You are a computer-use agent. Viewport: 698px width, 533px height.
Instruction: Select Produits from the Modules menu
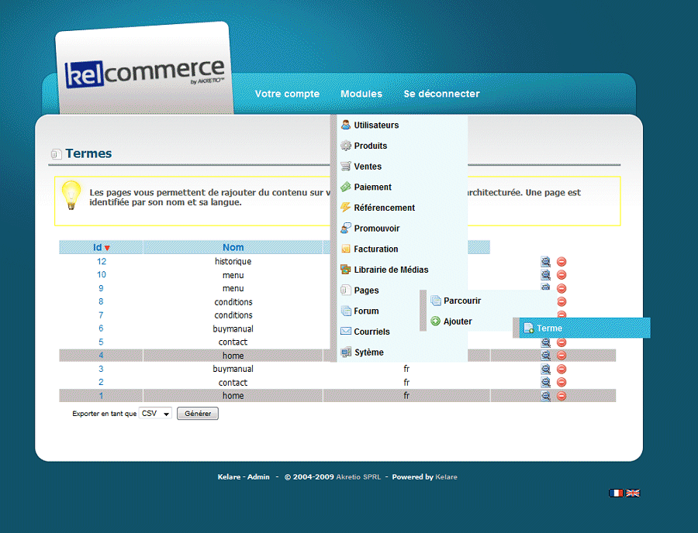[370, 146]
